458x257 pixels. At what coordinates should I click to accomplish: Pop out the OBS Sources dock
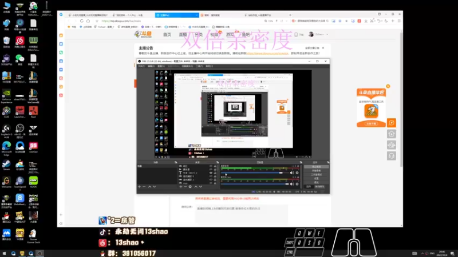tap(218, 162)
